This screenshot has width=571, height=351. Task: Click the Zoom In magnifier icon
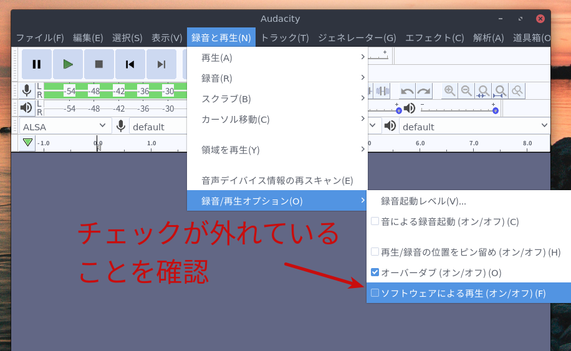(x=449, y=90)
